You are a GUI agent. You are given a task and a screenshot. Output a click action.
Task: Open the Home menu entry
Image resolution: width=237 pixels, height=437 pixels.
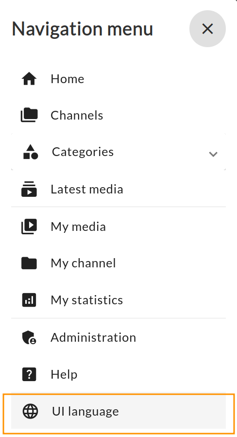tap(118, 79)
